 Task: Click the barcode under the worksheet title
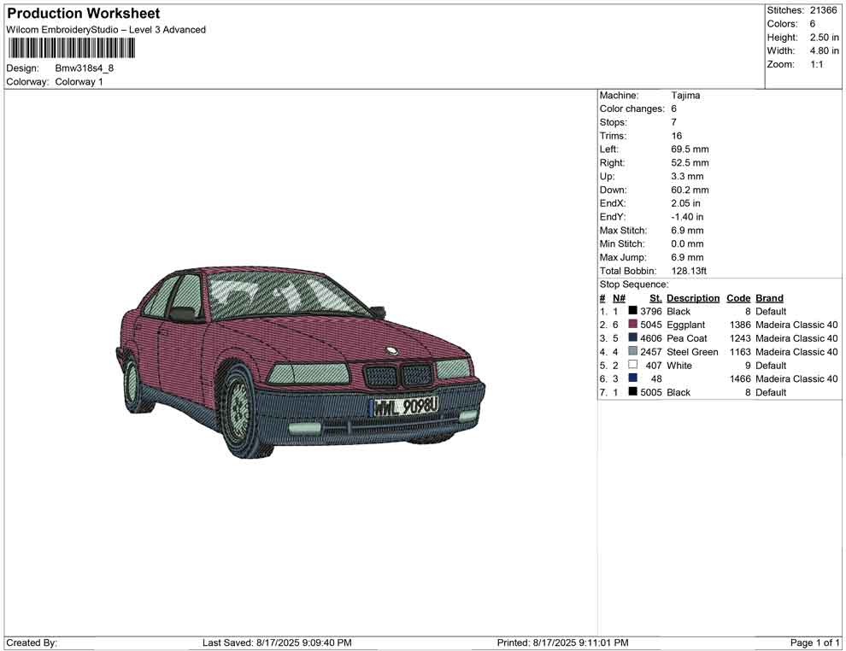(71, 48)
